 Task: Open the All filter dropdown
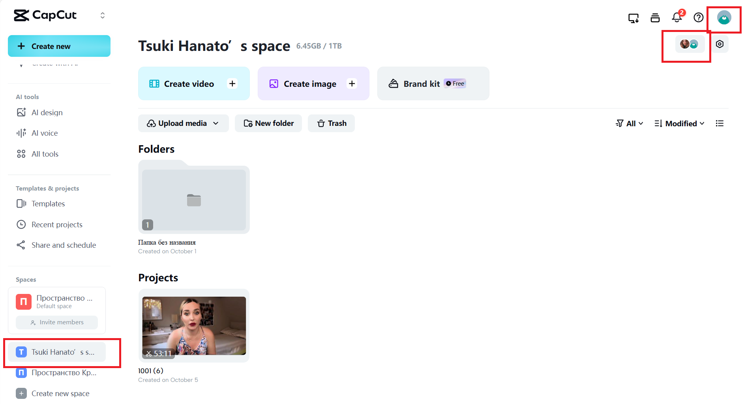point(630,123)
